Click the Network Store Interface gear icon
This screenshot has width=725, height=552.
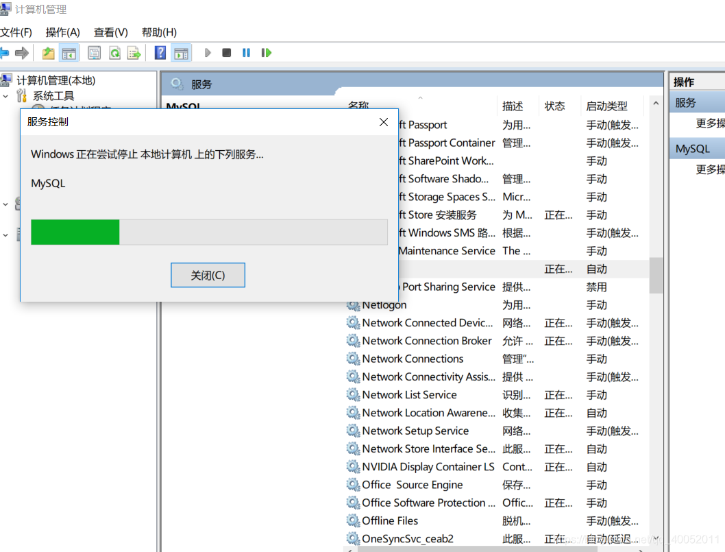click(354, 449)
